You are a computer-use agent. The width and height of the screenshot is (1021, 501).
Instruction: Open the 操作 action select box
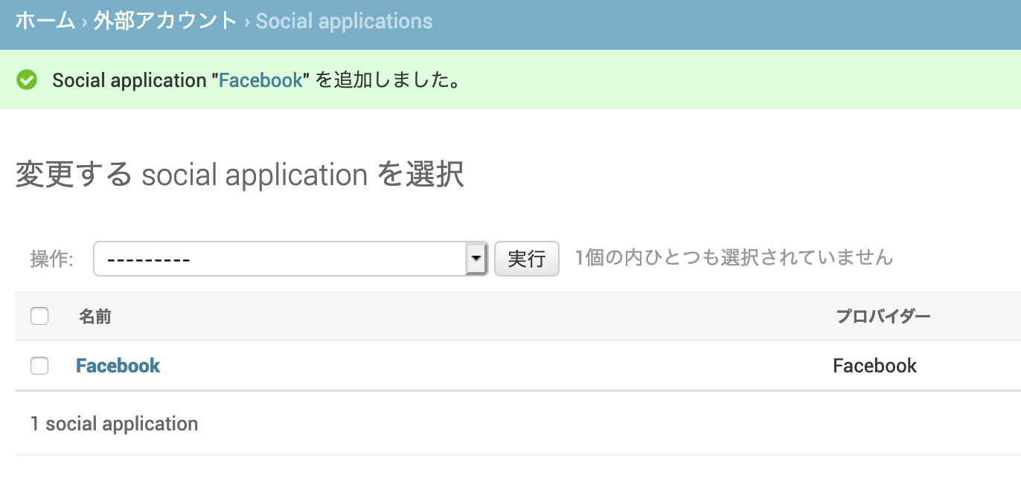coord(280,259)
